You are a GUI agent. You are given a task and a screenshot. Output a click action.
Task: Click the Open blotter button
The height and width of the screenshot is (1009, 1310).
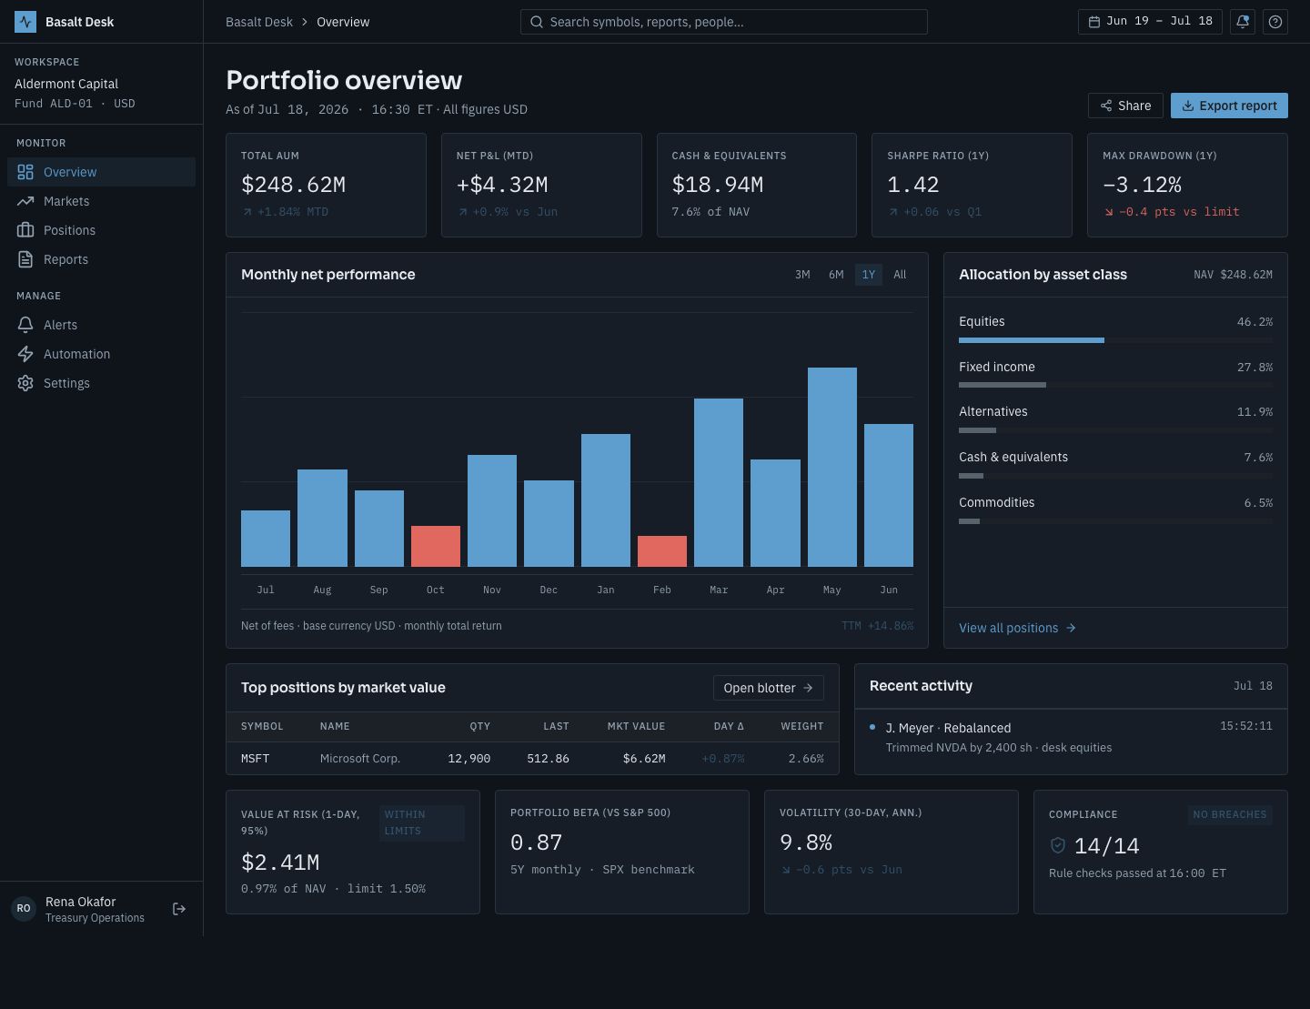click(769, 688)
